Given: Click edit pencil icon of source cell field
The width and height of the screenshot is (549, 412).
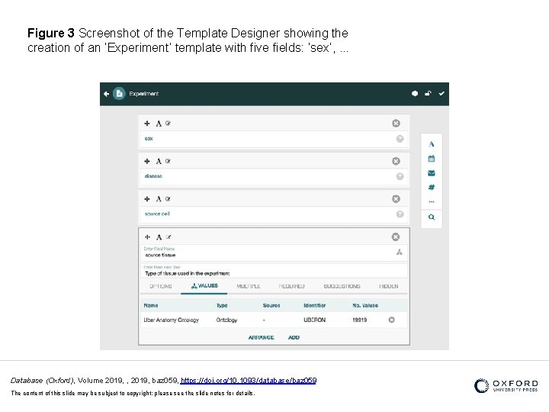Looking at the screenshot, I should coord(168,198).
